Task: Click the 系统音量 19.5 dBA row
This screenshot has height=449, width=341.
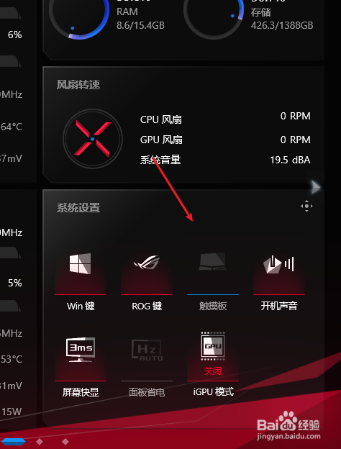Action: tap(225, 160)
